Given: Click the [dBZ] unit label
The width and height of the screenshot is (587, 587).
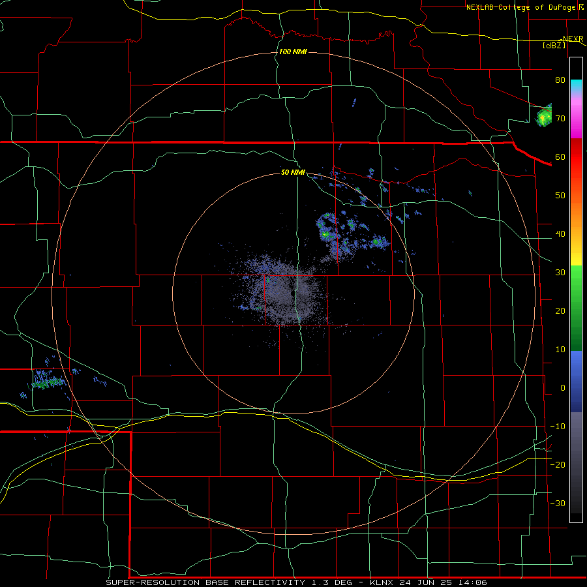Looking at the screenshot, I should click(554, 45).
